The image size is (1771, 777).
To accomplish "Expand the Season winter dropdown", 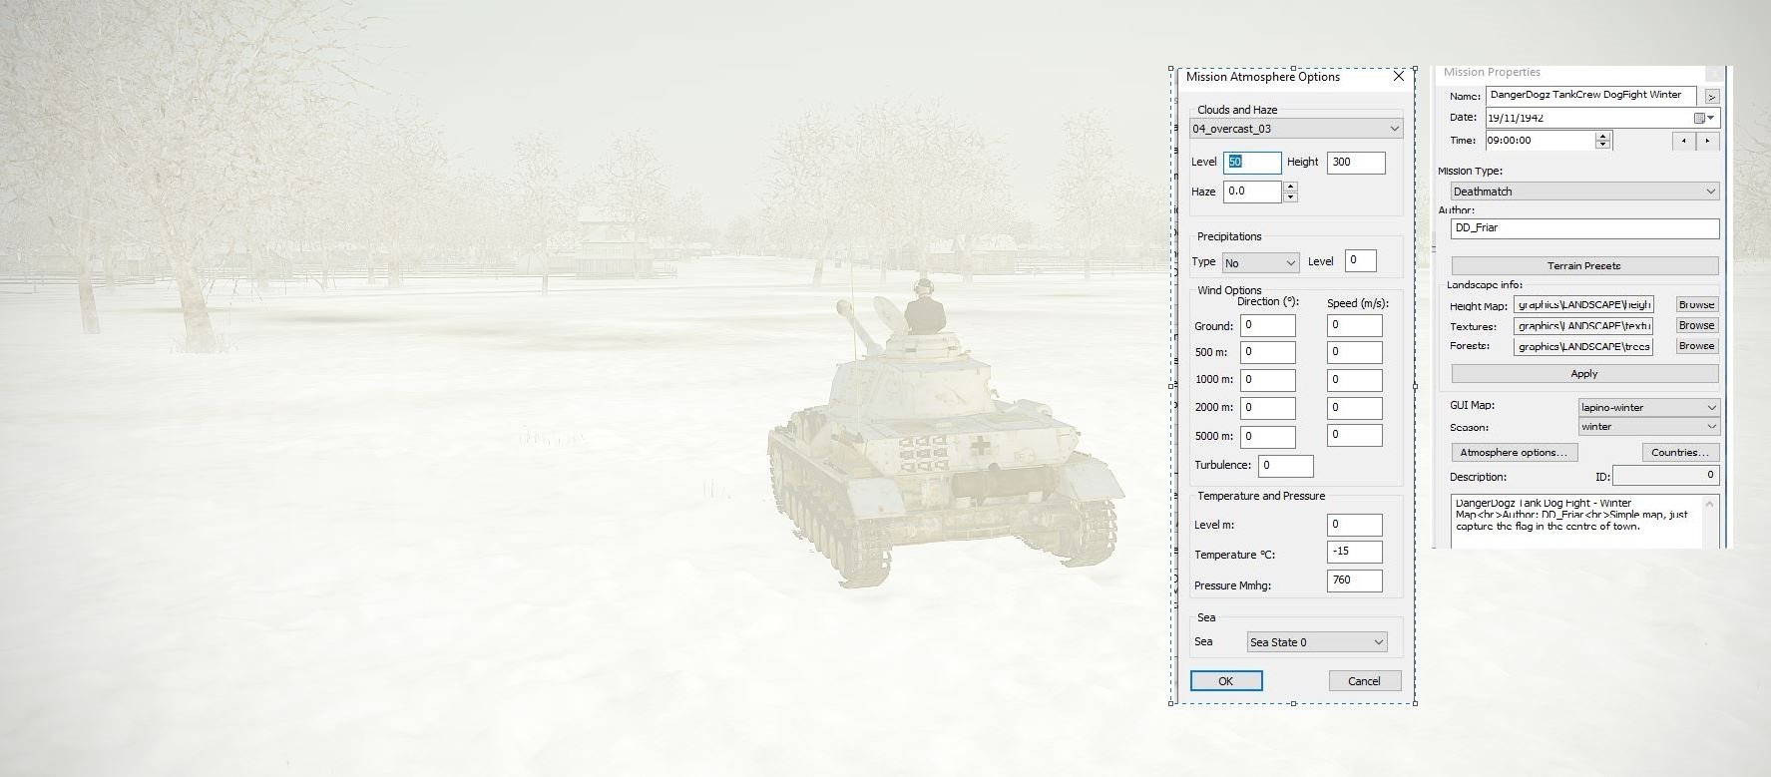I will click(x=1710, y=427).
